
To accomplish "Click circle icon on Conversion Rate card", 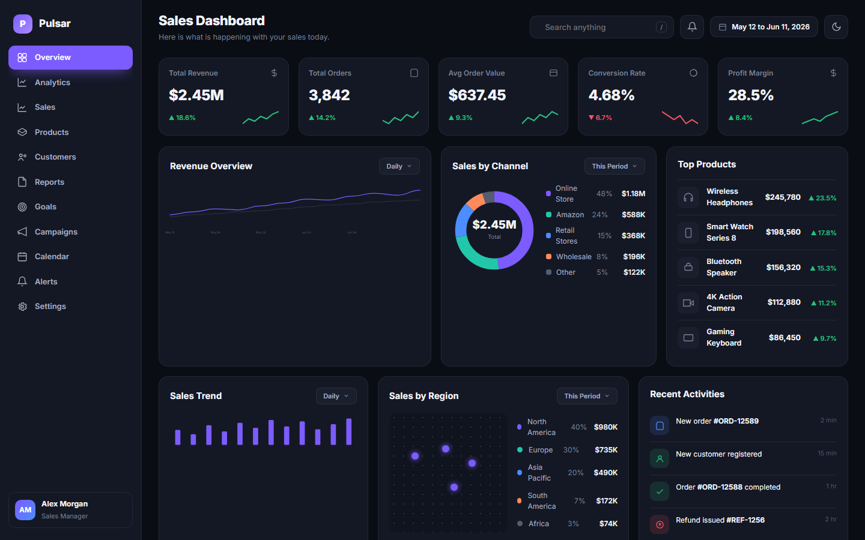I will pos(693,73).
